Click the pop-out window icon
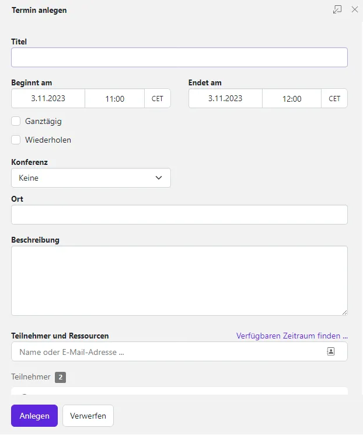This screenshot has height=435, width=363. 337,10
